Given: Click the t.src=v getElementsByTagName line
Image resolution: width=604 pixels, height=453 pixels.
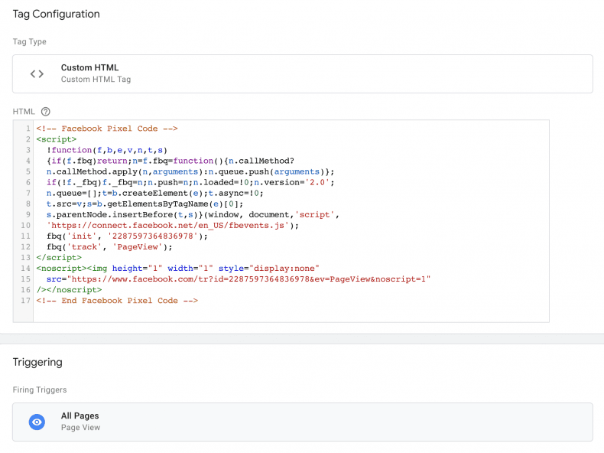Looking at the screenshot, I should point(145,204).
